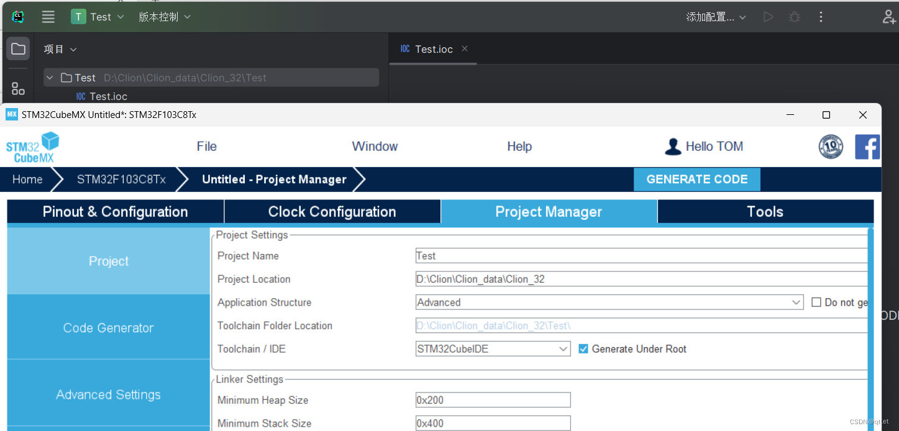
Task: Click the STM32CubeMX MX title bar icon
Action: (x=12, y=114)
